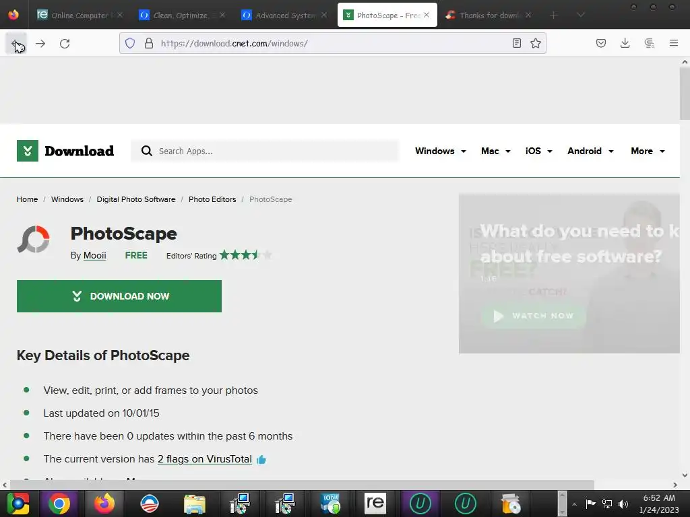The height and width of the screenshot is (517, 690).
Task: Click the toolbar icon beside the downloads arrow
Action: (x=650, y=43)
